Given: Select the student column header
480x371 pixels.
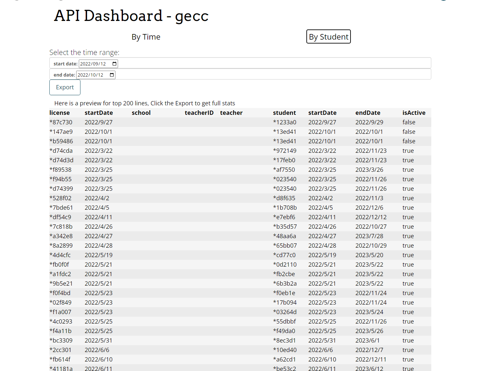Looking at the screenshot, I should (284, 113).
